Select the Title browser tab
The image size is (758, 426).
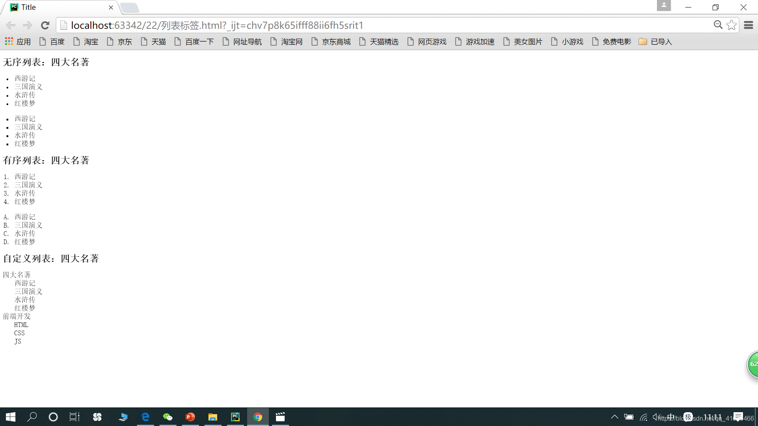pos(59,7)
